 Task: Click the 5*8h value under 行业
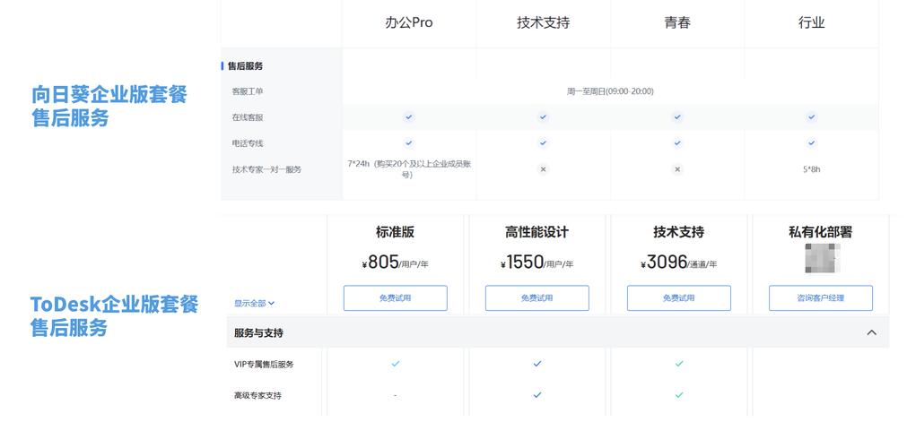(812, 169)
